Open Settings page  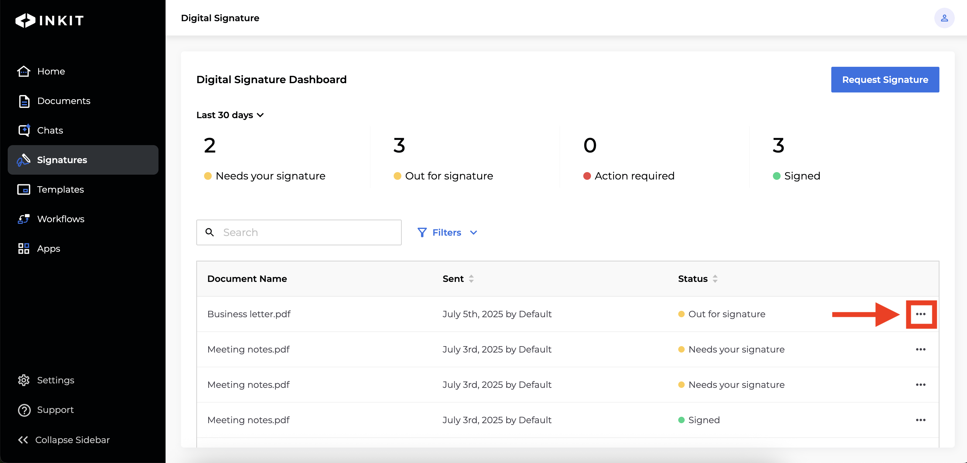pyautogui.click(x=83, y=380)
